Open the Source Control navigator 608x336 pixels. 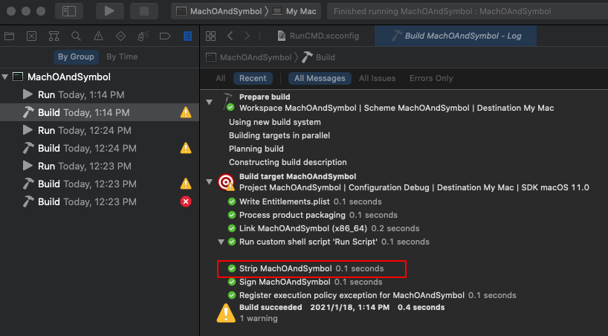coord(31,36)
